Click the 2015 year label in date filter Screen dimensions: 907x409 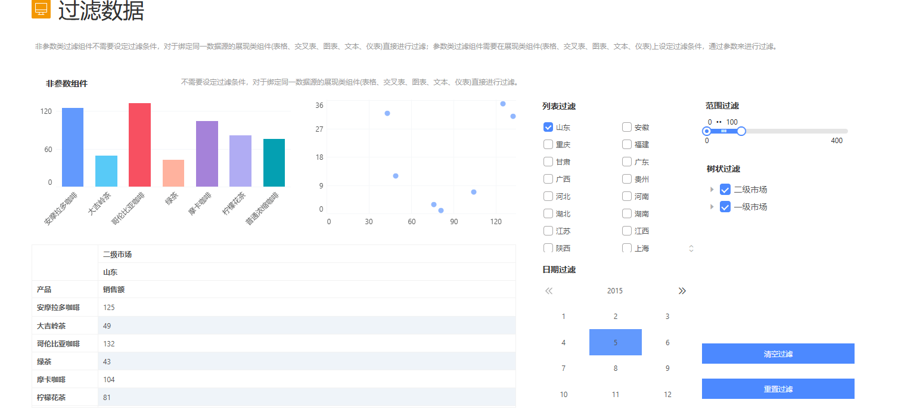(x=615, y=291)
